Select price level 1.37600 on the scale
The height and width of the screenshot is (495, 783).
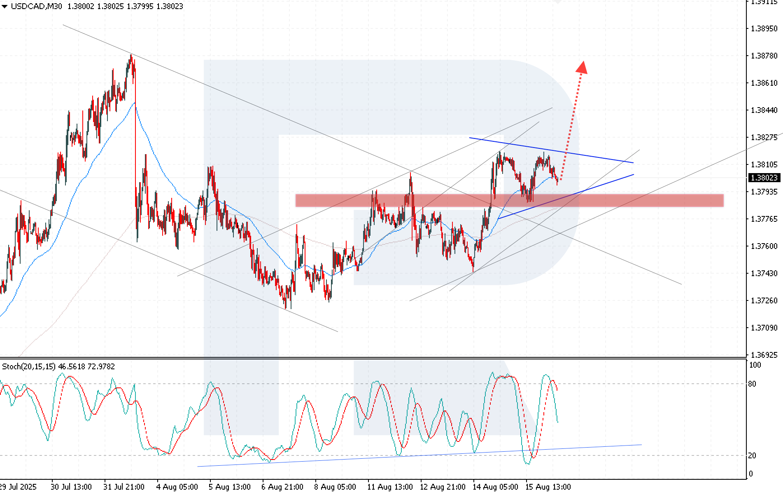click(764, 246)
